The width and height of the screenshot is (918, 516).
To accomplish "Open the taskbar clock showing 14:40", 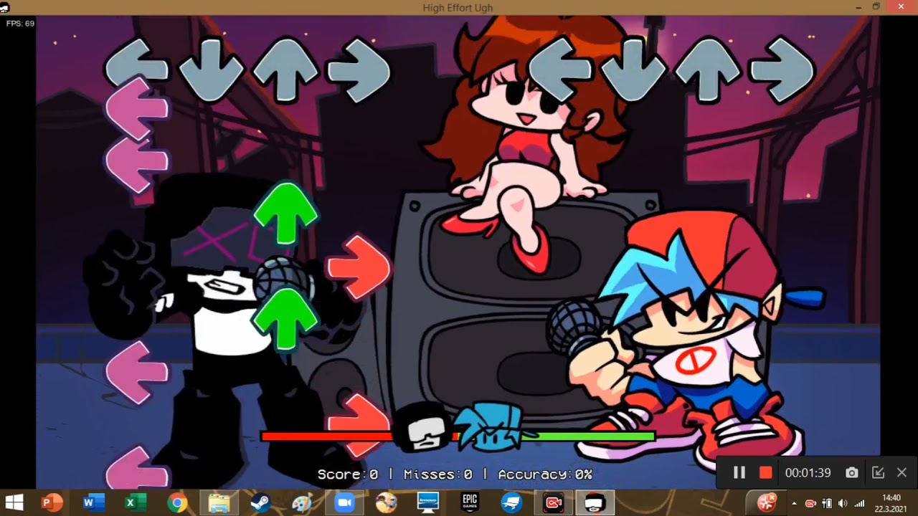I will pyautogui.click(x=891, y=503).
